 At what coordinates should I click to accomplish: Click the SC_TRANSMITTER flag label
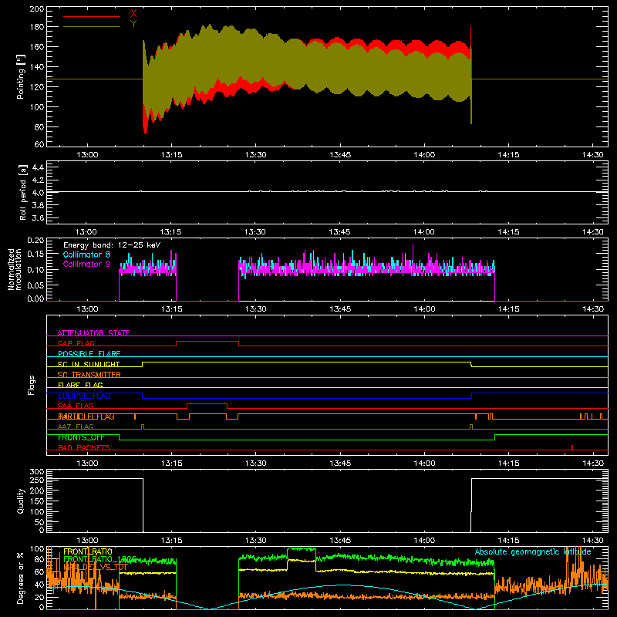coord(89,375)
